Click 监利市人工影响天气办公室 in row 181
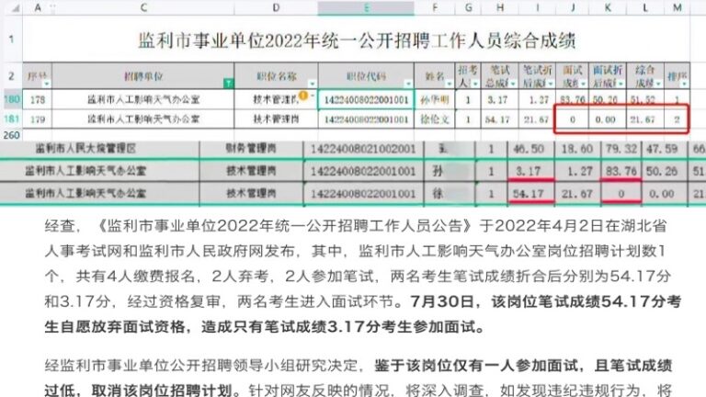Screen dimensions: 706x397 pos(143,119)
